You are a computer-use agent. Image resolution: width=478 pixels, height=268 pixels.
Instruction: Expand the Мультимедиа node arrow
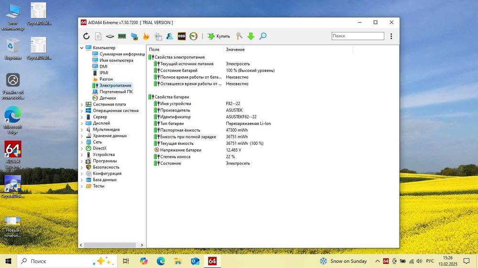point(82,130)
